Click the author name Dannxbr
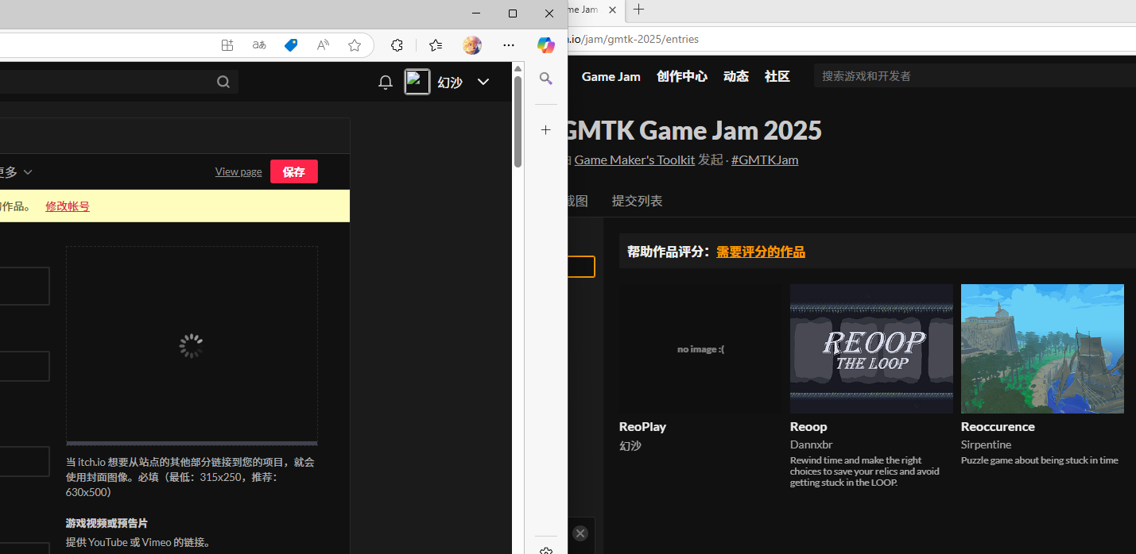 coord(811,444)
